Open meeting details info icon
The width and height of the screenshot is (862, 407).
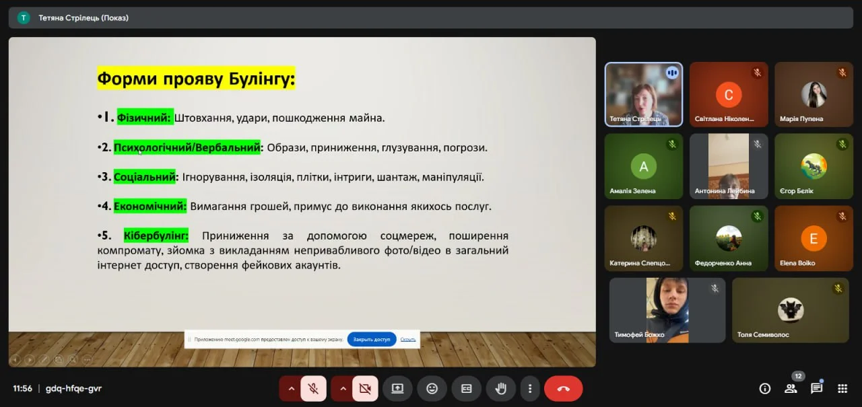tap(764, 388)
